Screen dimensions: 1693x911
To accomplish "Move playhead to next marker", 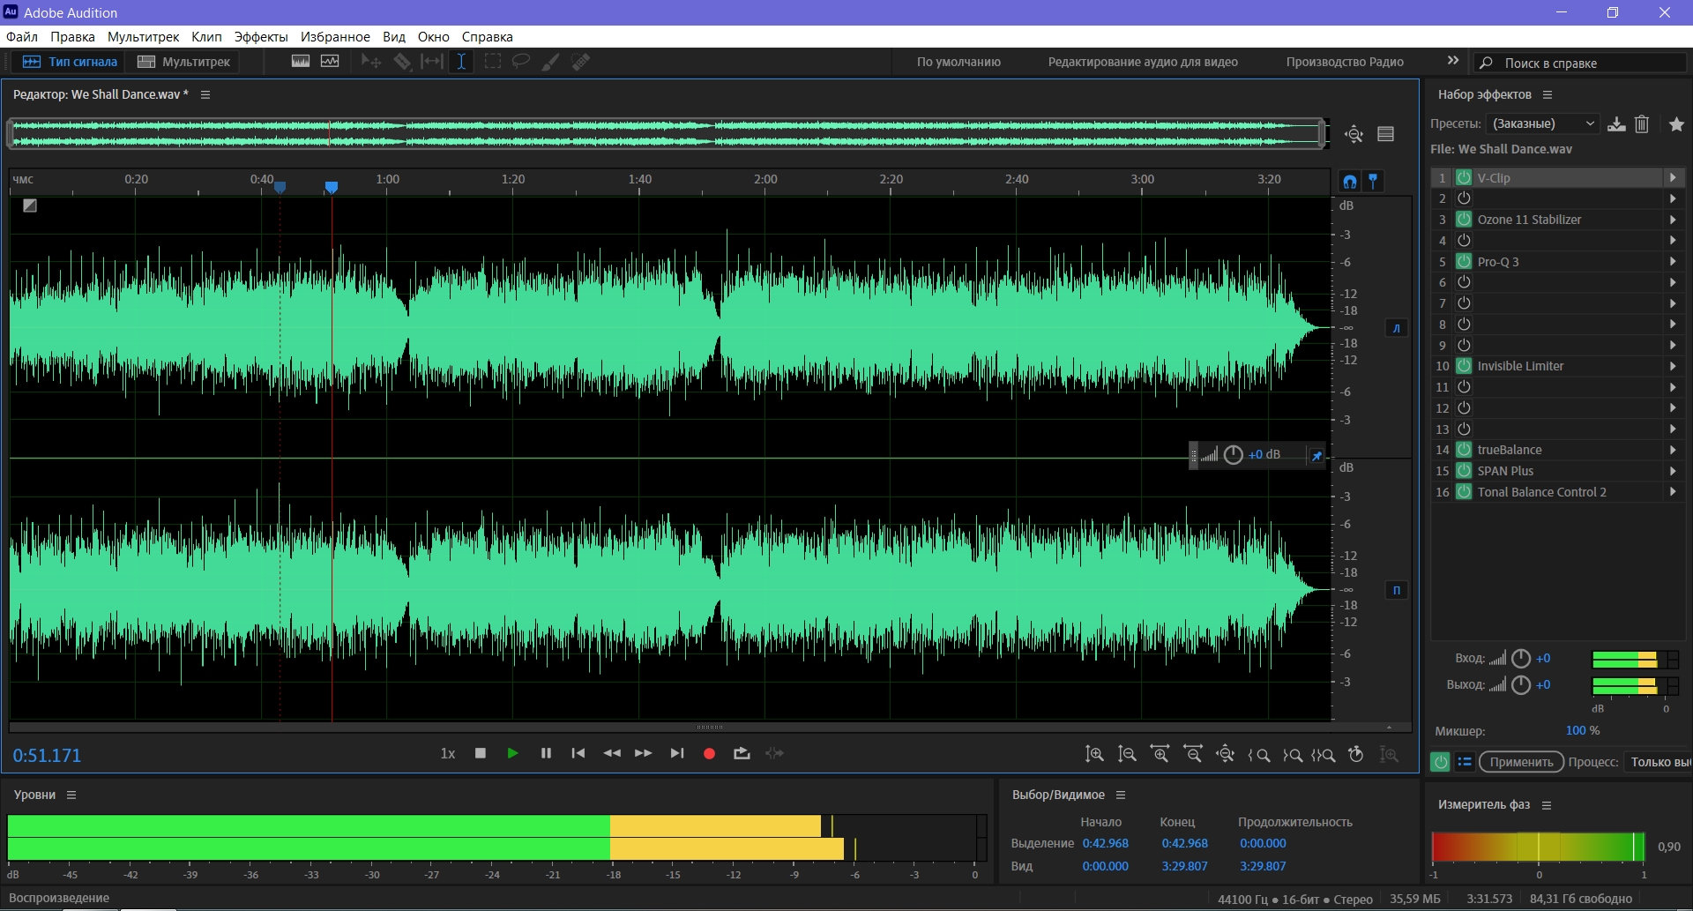I will click(677, 753).
